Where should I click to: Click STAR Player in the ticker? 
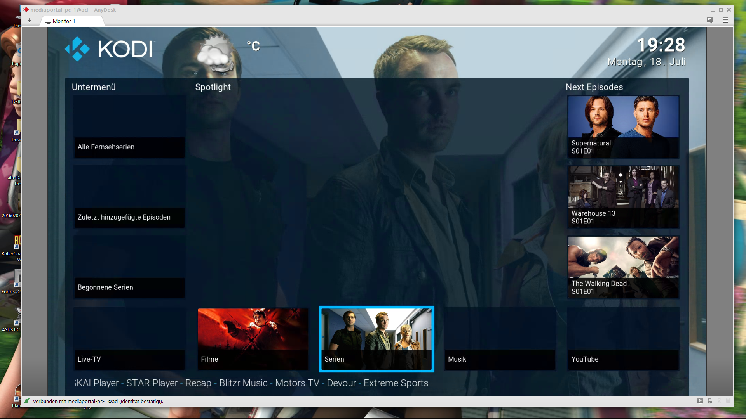tap(152, 383)
